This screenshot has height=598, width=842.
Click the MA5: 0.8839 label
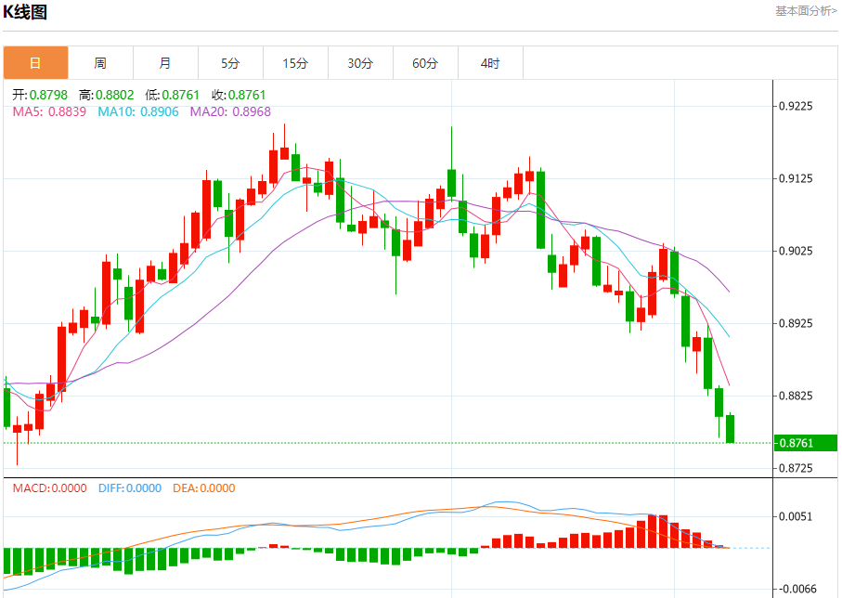tap(49, 111)
